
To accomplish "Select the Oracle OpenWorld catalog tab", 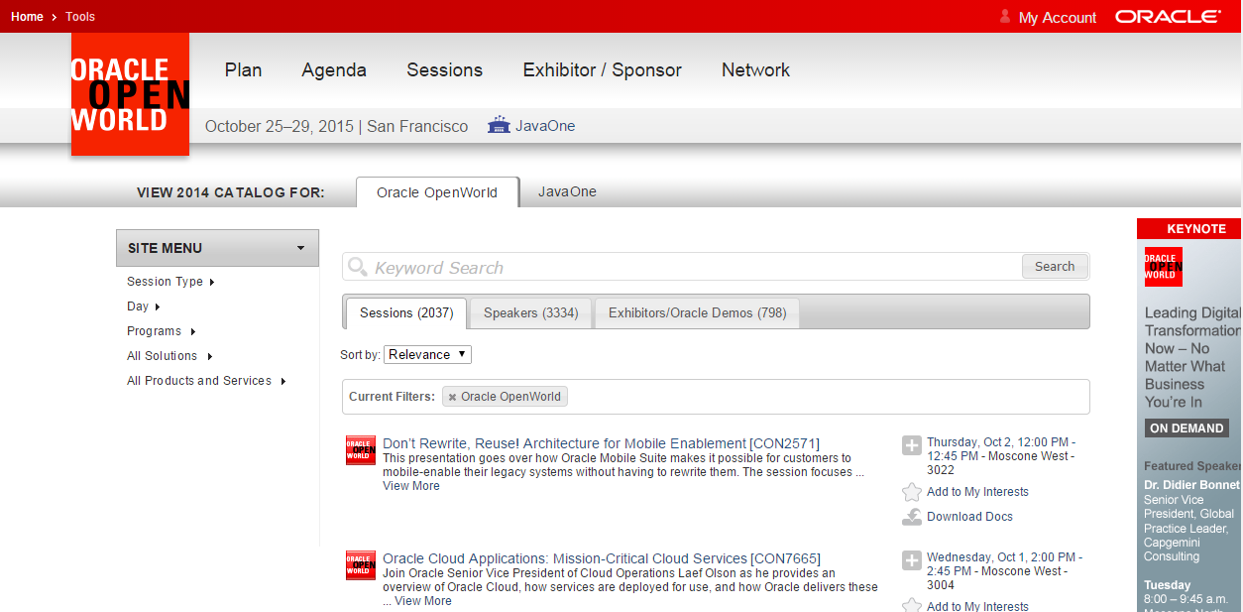I will 437,192.
